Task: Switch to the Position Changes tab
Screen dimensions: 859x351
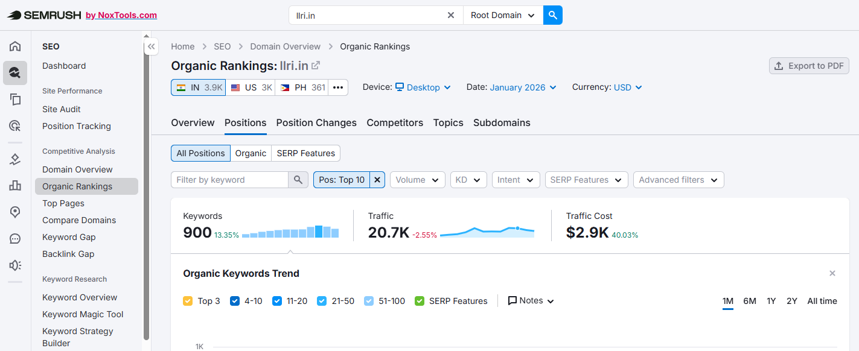Action: 316,122
